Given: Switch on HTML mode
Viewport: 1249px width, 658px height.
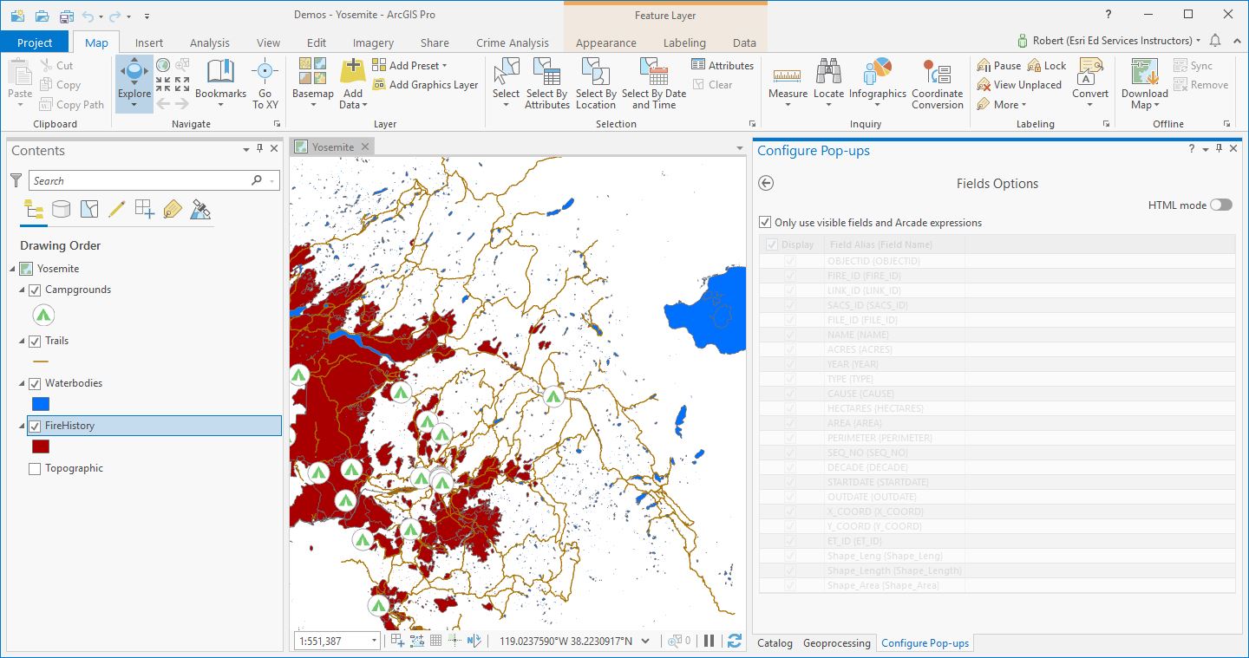Looking at the screenshot, I should click(x=1221, y=205).
